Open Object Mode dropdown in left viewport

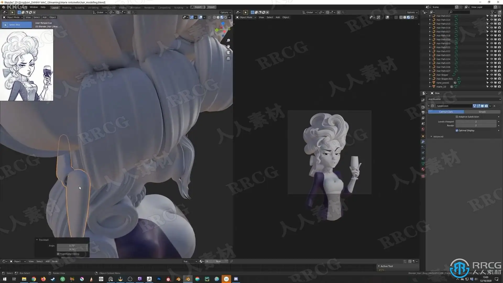(13, 17)
